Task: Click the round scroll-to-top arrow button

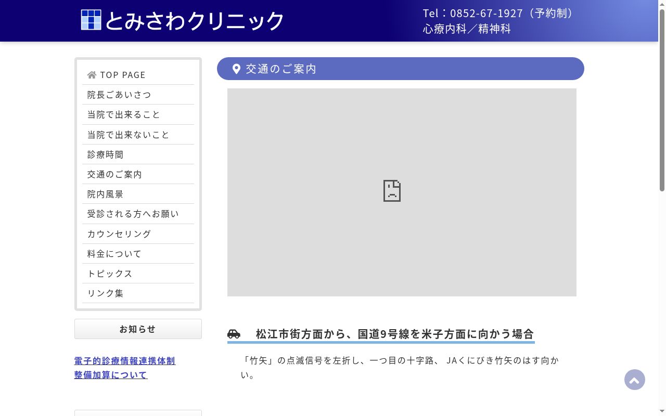Action: pos(635,380)
